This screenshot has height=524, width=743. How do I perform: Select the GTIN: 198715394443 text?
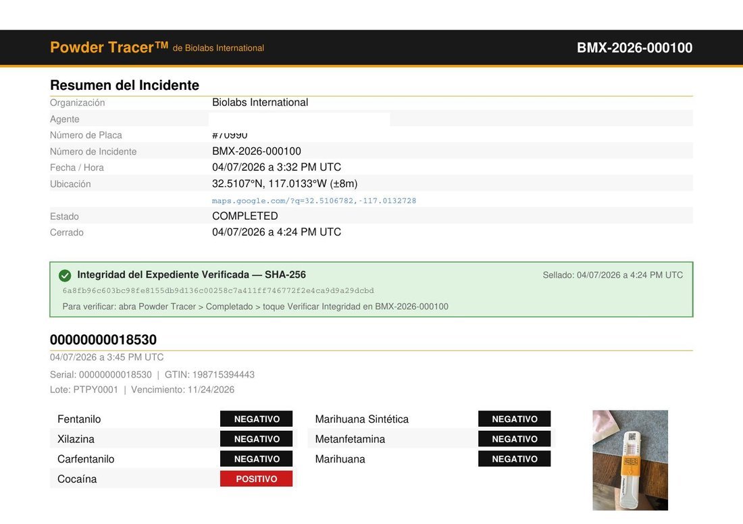click(209, 375)
